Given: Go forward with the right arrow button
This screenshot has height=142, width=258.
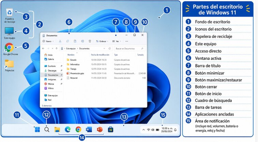Looking at the screenshot, I should click(x=48, y=48).
